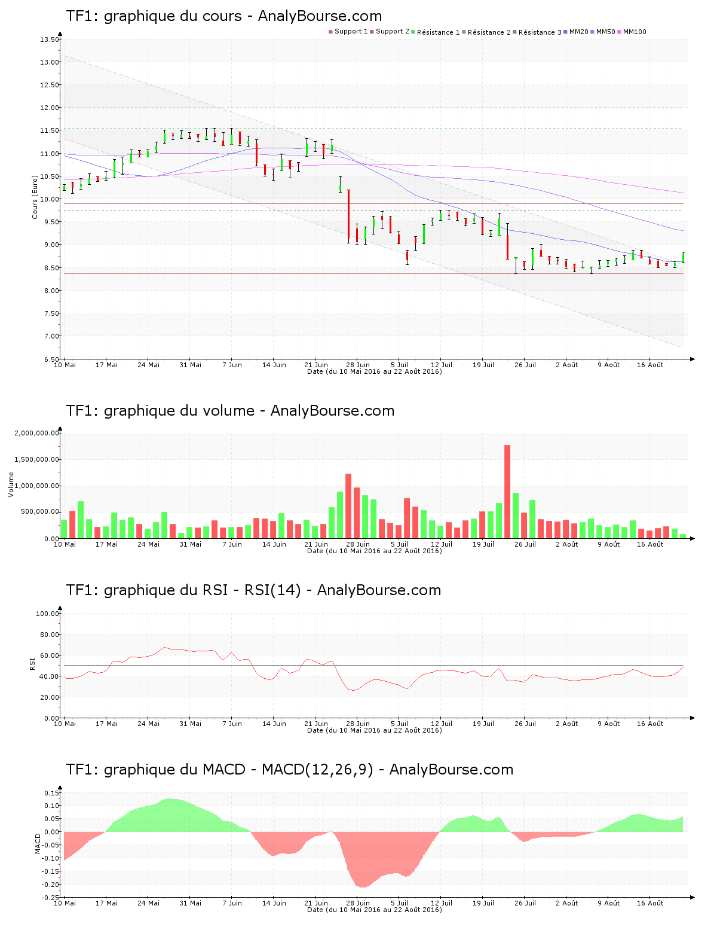The image size is (717, 927).
Task: Click '16 Août' on the price chart axis
Action: tap(650, 365)
